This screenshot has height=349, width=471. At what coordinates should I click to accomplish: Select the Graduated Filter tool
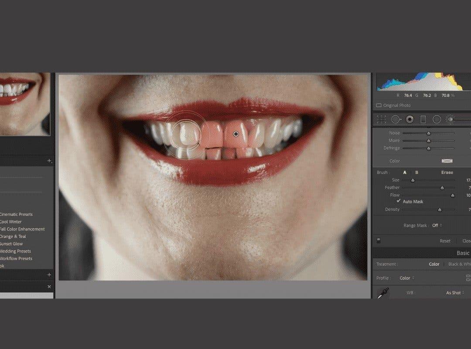[422, 119]
